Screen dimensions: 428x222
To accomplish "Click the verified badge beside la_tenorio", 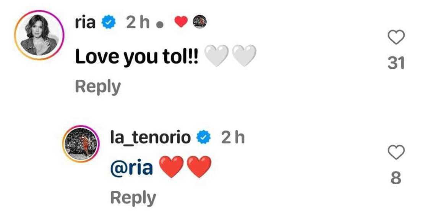I will [204, 137].
